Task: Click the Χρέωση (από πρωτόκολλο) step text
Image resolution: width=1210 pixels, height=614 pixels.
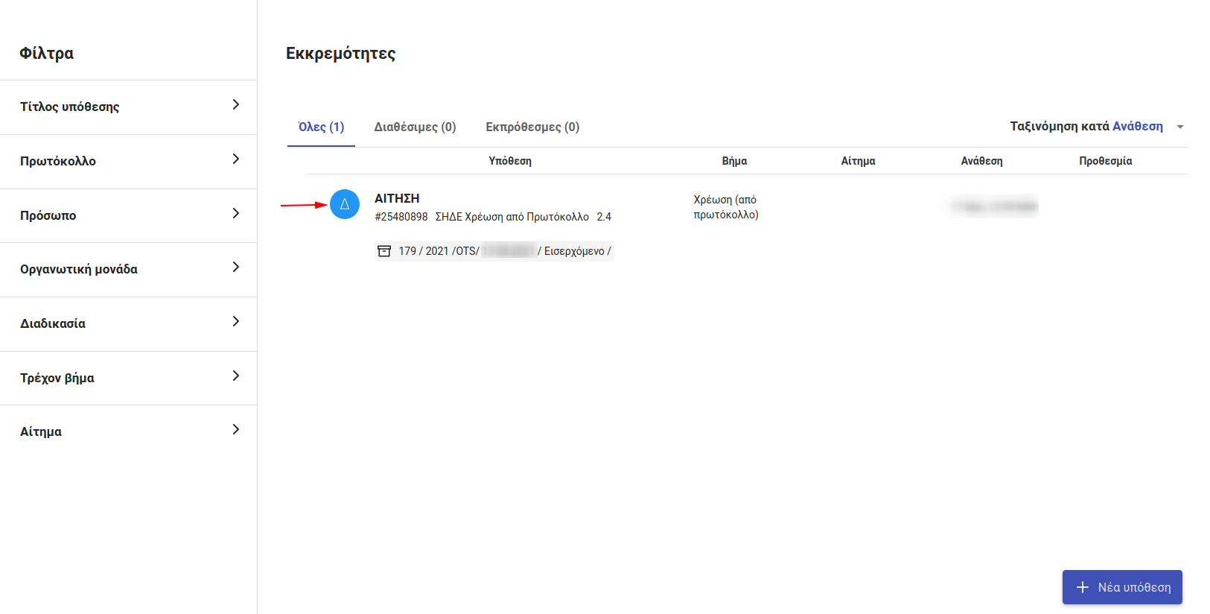Action: point(726,207)
